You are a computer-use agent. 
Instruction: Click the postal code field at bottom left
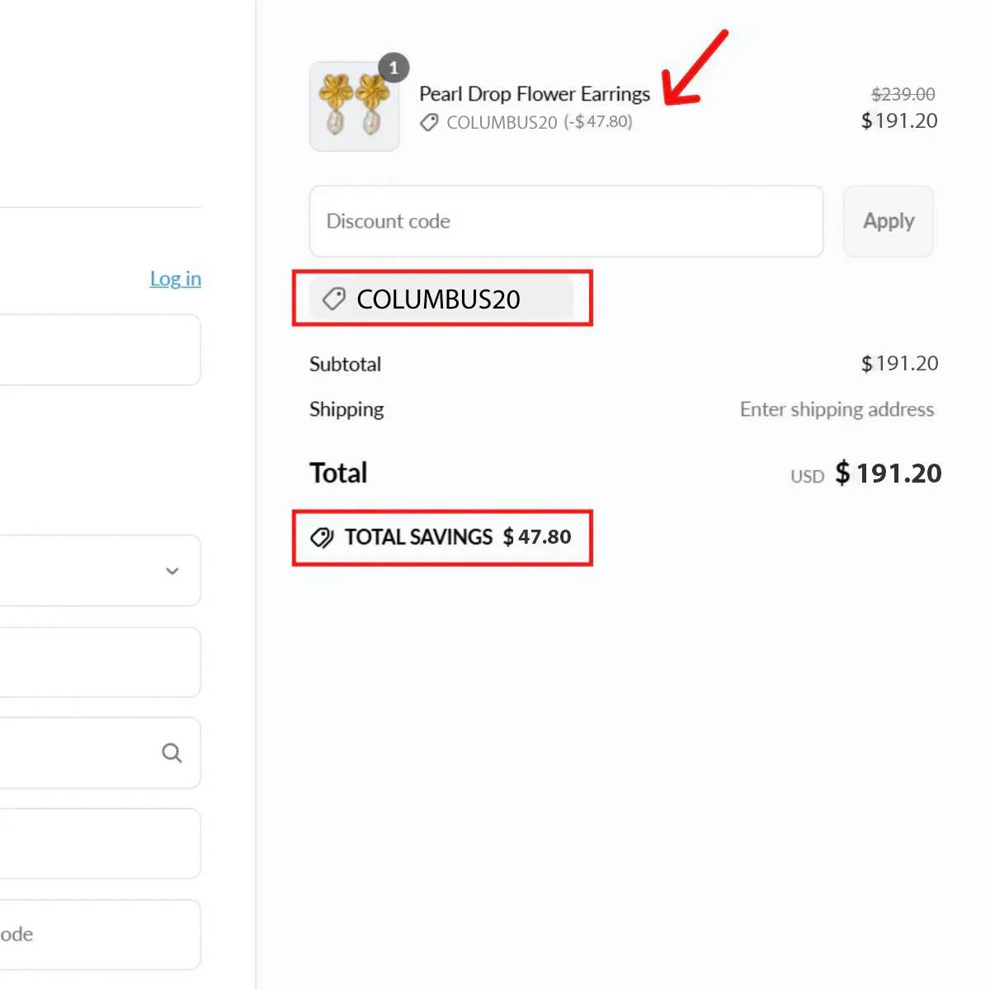click(99, 934)
